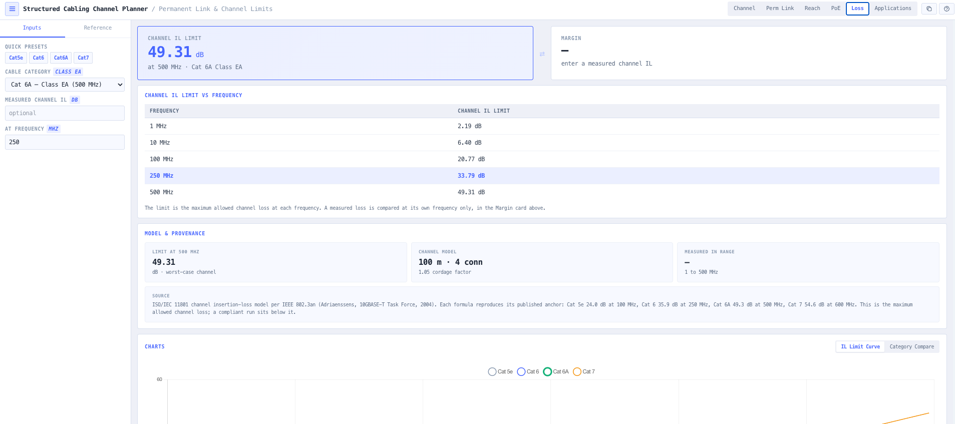Open the Reference sidebar tab
The width and height of the screenshot is (955, 424).
98,28
